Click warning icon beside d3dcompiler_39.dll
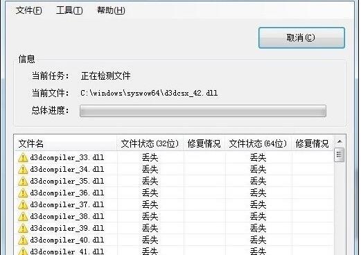361x255 pixels. (x=23, y=229)
